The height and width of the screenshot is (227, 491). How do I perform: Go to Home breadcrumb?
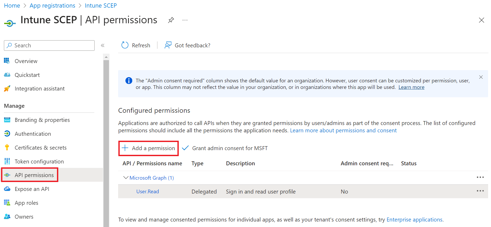point(12,5)
